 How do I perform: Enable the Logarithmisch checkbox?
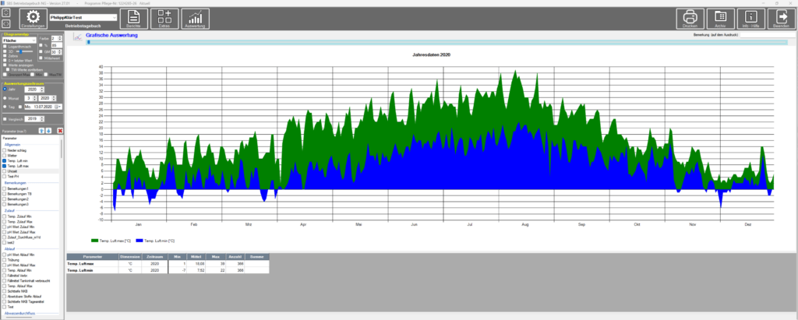5,47
